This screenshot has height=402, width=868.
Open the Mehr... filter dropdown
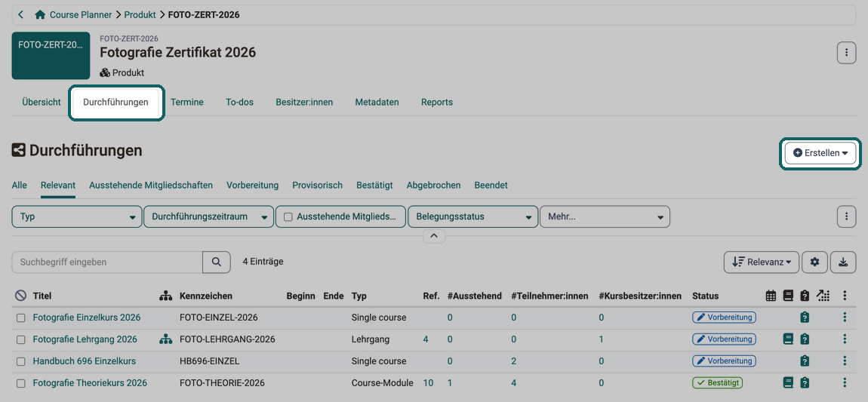(x=605, y=216)
